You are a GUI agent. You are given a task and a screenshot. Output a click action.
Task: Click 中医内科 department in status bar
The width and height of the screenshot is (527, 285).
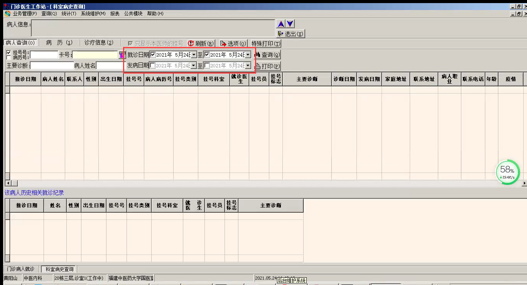click(x=33, y=278)
